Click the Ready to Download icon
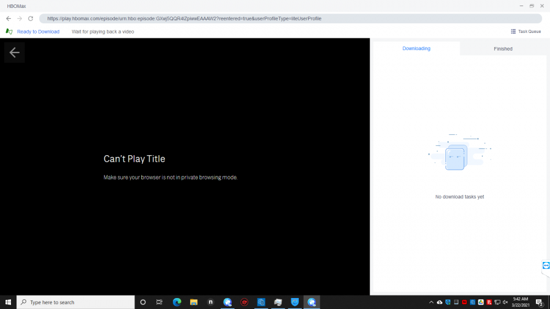 pos(9,31)
